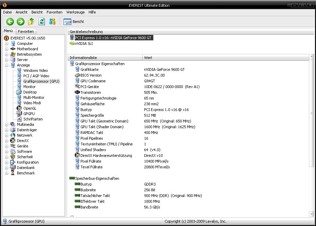Click the Desktop icon in the Anzeige subtree

tap(19, 92)
